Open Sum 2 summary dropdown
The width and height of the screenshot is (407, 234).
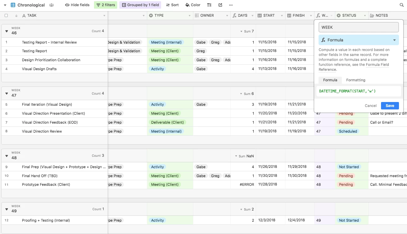(247, 209)
